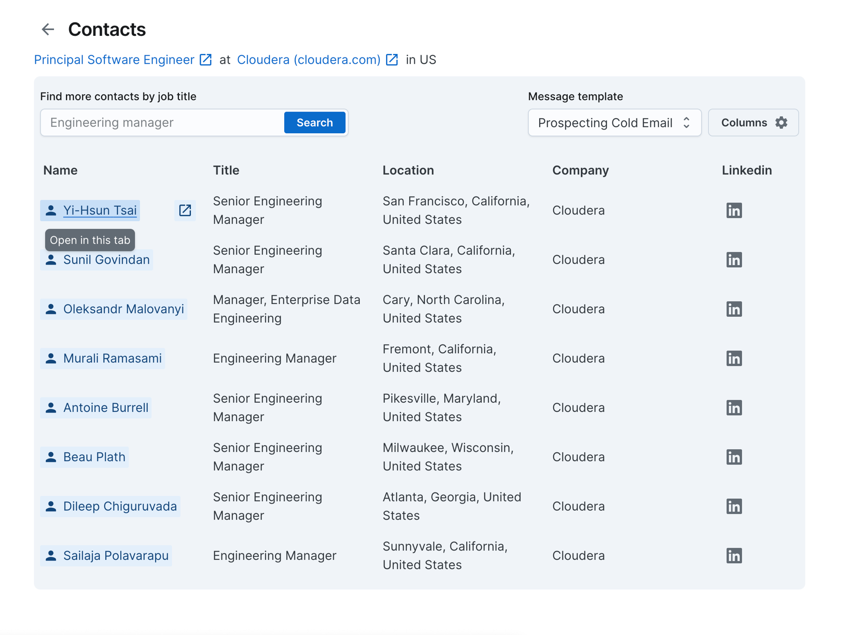Select Cloudera company cell in Sunil Govindan row
The image size is (850, 635).
(x=578, y=260)
